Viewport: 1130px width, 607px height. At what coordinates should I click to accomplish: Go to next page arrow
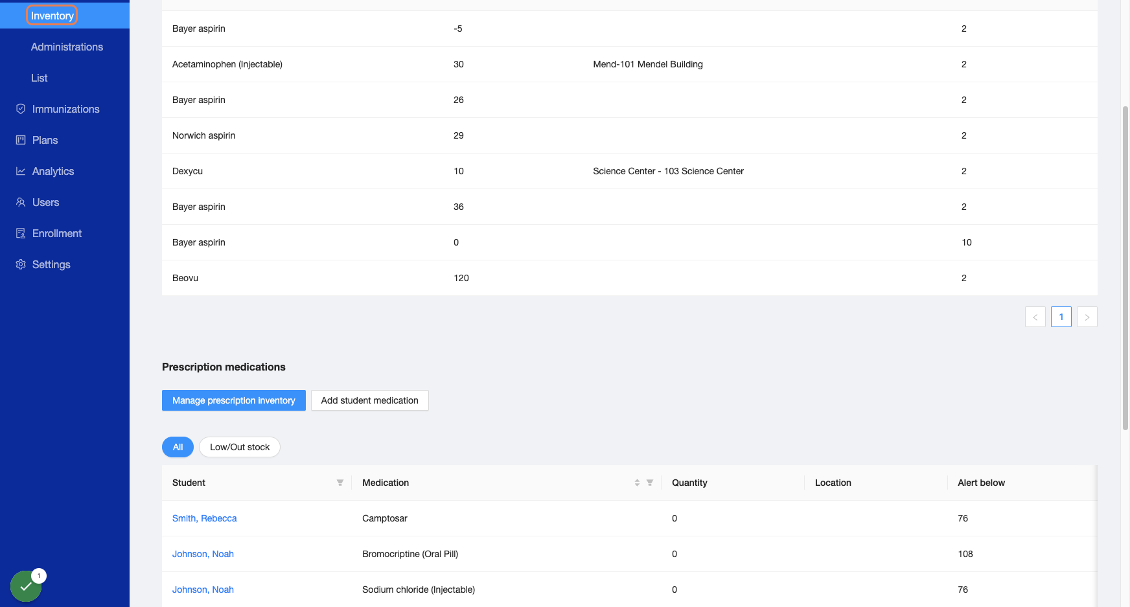click(1087, 317)
